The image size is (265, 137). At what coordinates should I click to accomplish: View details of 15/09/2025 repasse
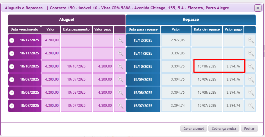250,79
